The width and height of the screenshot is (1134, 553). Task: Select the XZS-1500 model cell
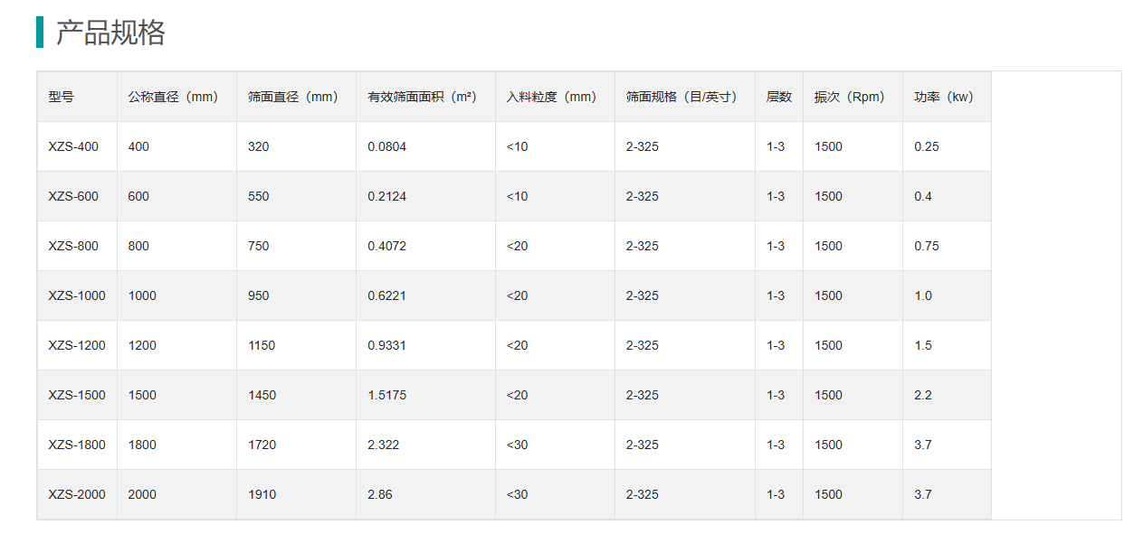(x=77, y=395)
